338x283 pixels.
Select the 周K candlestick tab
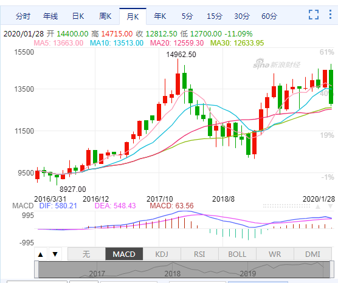pyautogui.click(x=105, y=16)
